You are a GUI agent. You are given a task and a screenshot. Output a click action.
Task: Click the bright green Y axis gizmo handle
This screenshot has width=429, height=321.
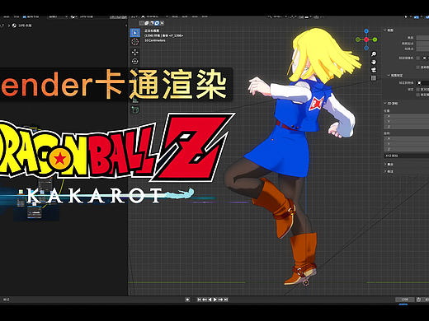[x=375, y=40]
